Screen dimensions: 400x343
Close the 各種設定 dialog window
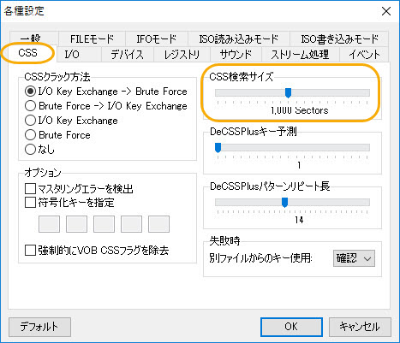pos(386,11)
